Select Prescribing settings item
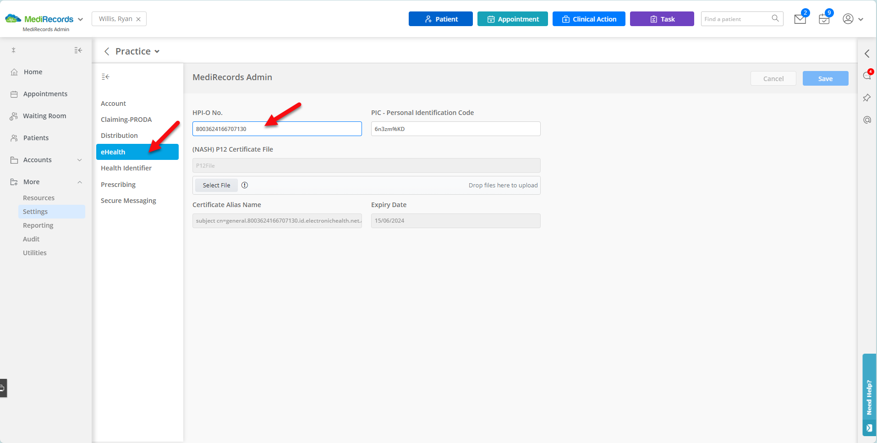Image resolution: width=877 pixels, height=443 pixels. (x=118, y=185)
